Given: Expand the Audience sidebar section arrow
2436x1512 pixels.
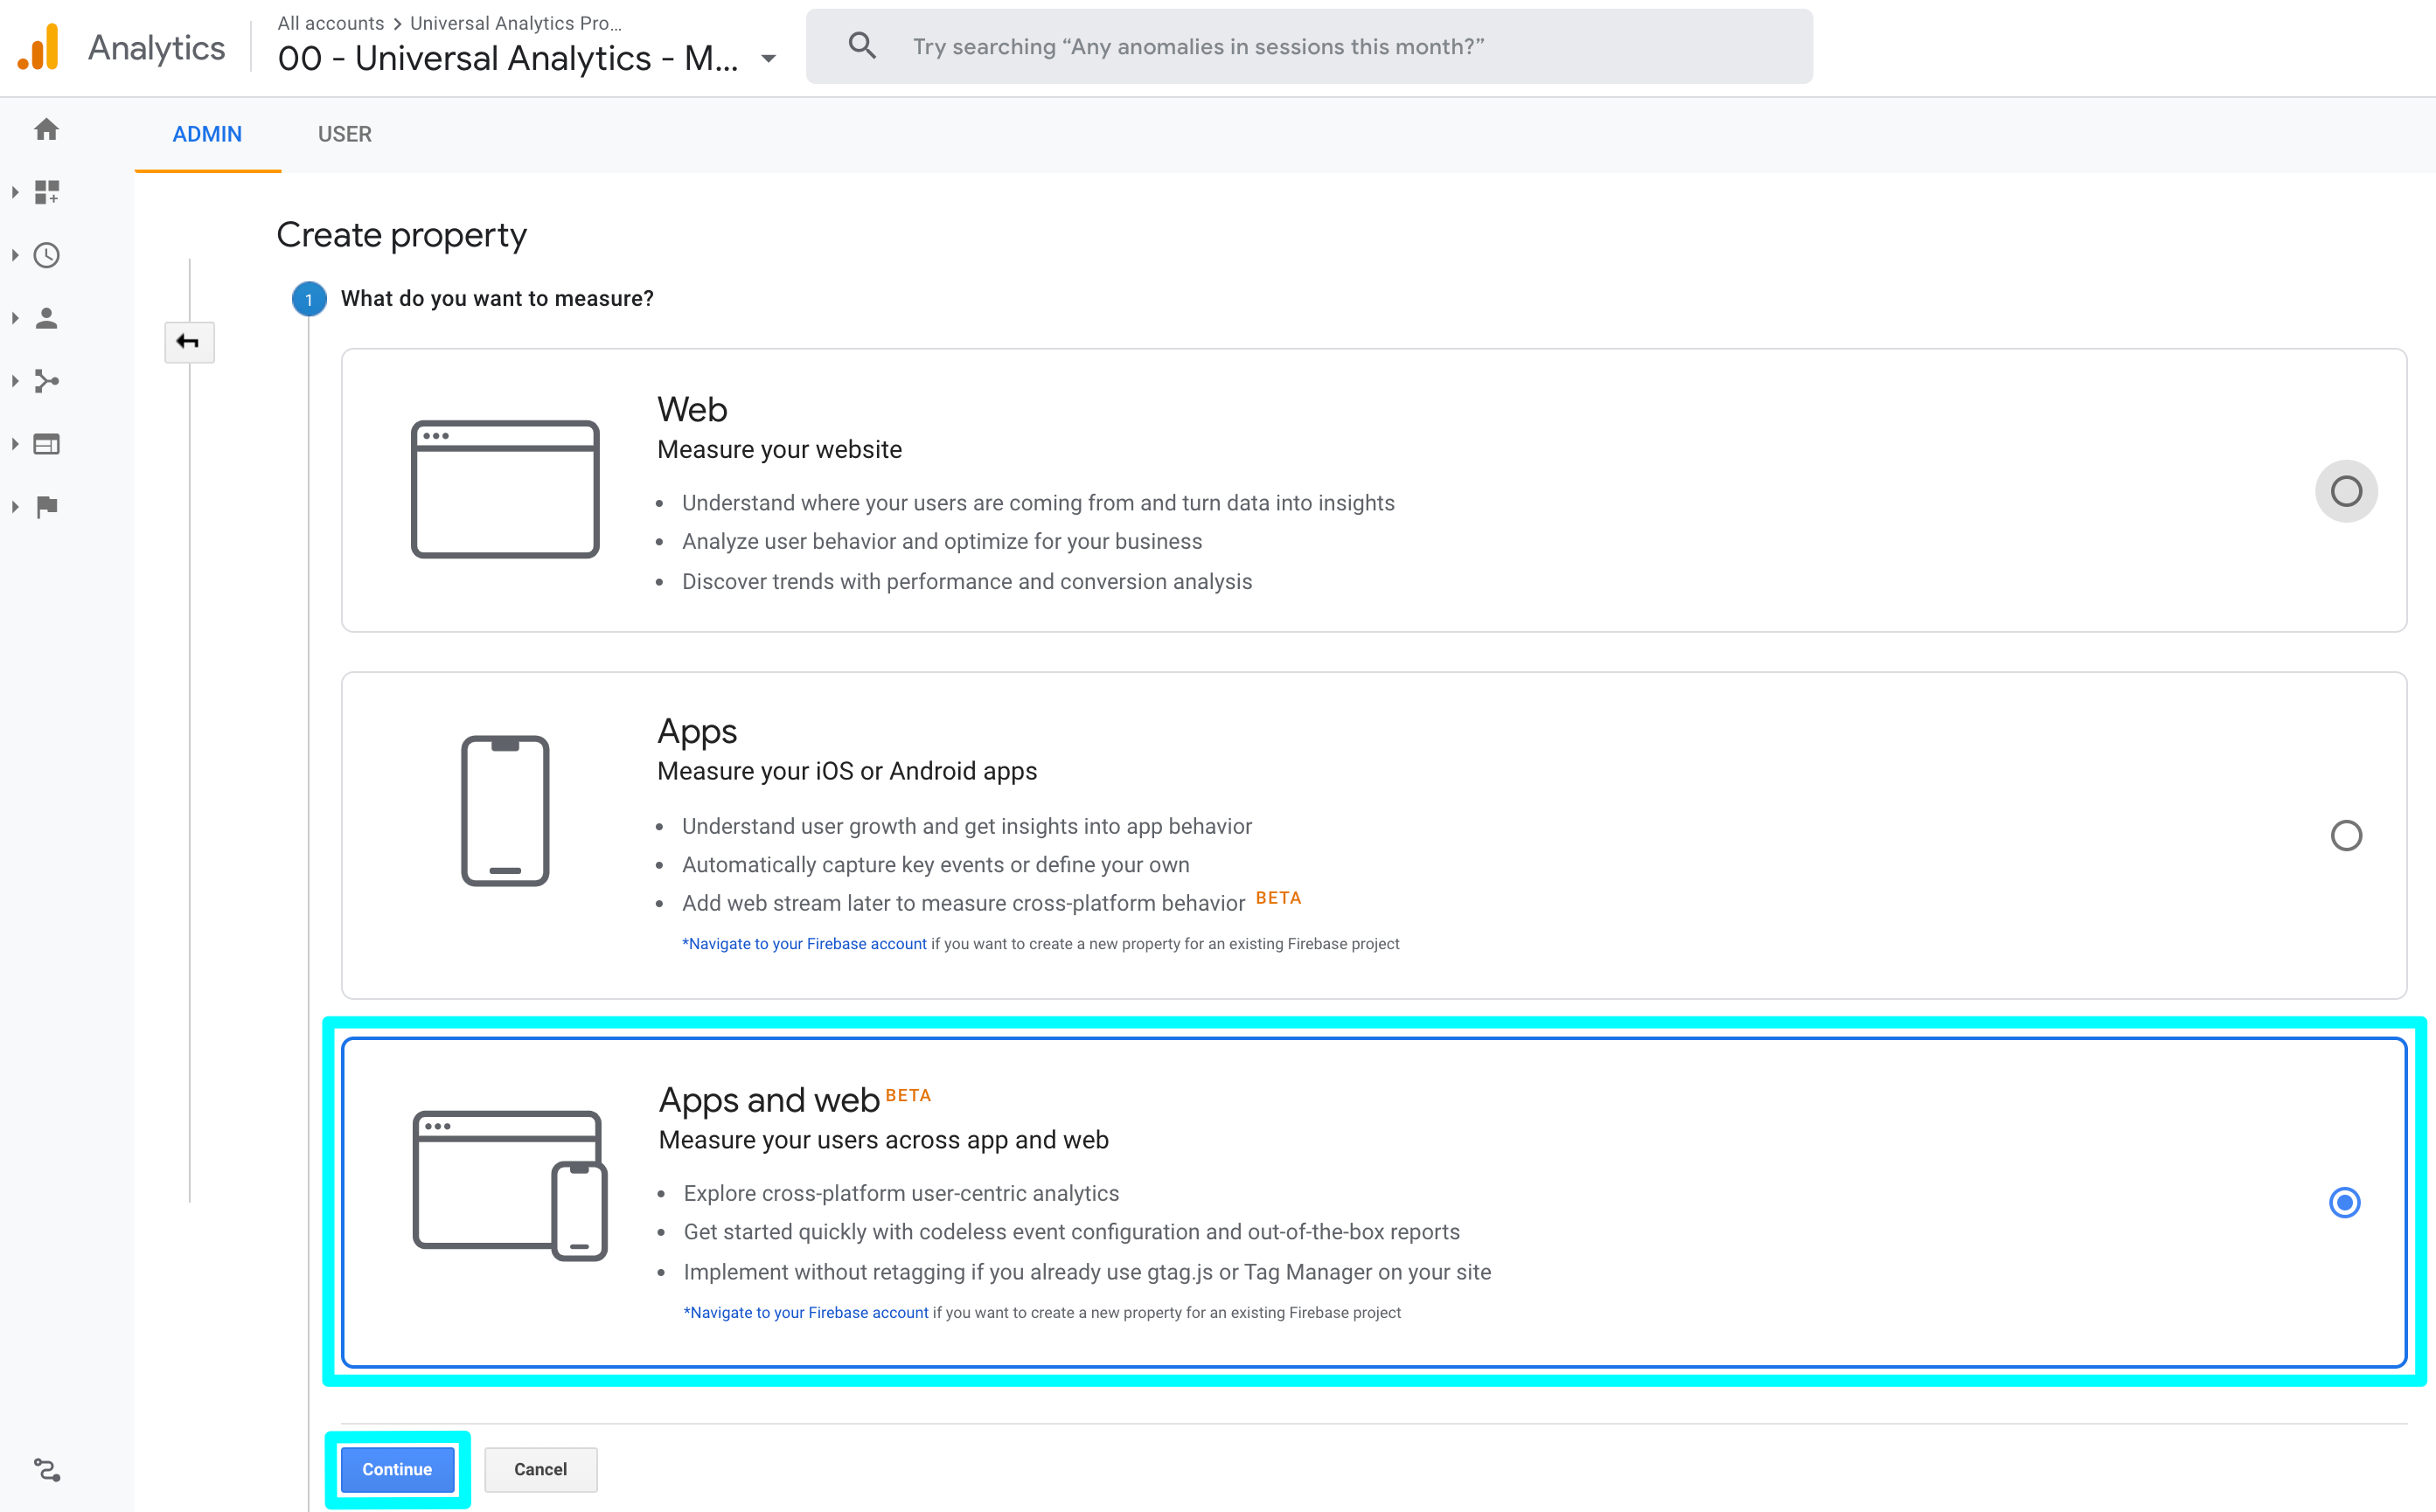Looking at the screenshot, I should [15, 318].
